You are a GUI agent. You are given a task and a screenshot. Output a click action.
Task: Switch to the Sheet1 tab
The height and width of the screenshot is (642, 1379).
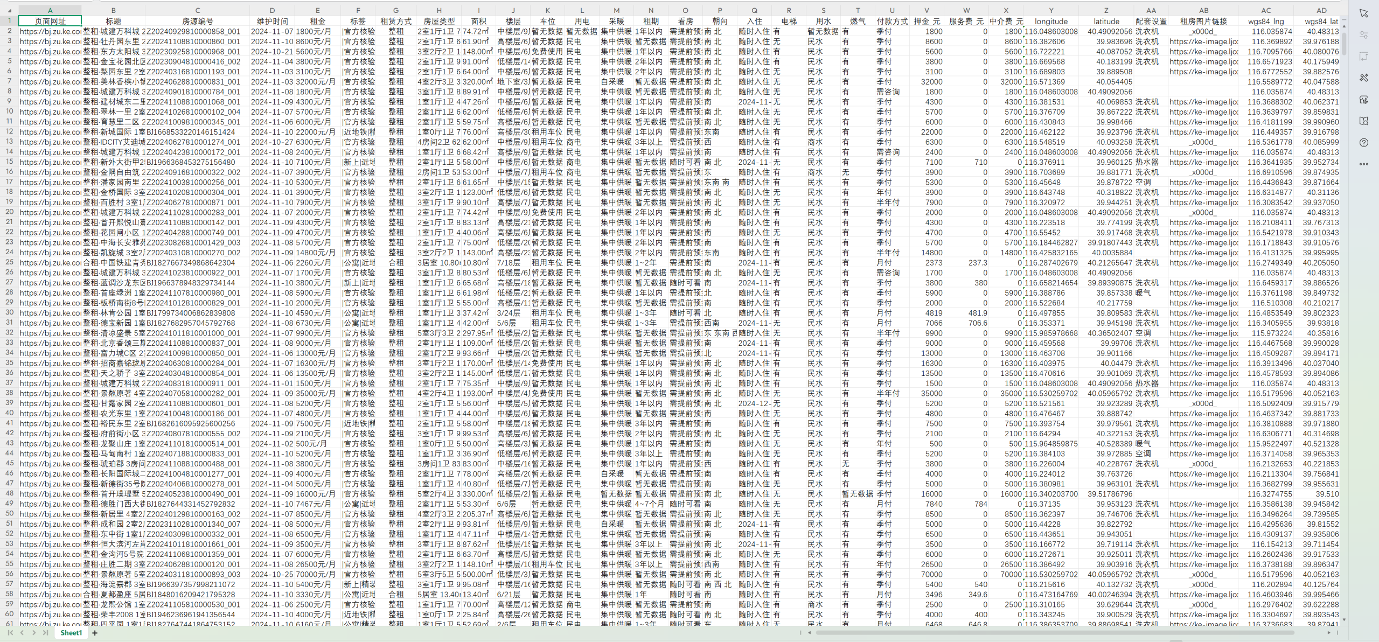click(x=71, y=633)
